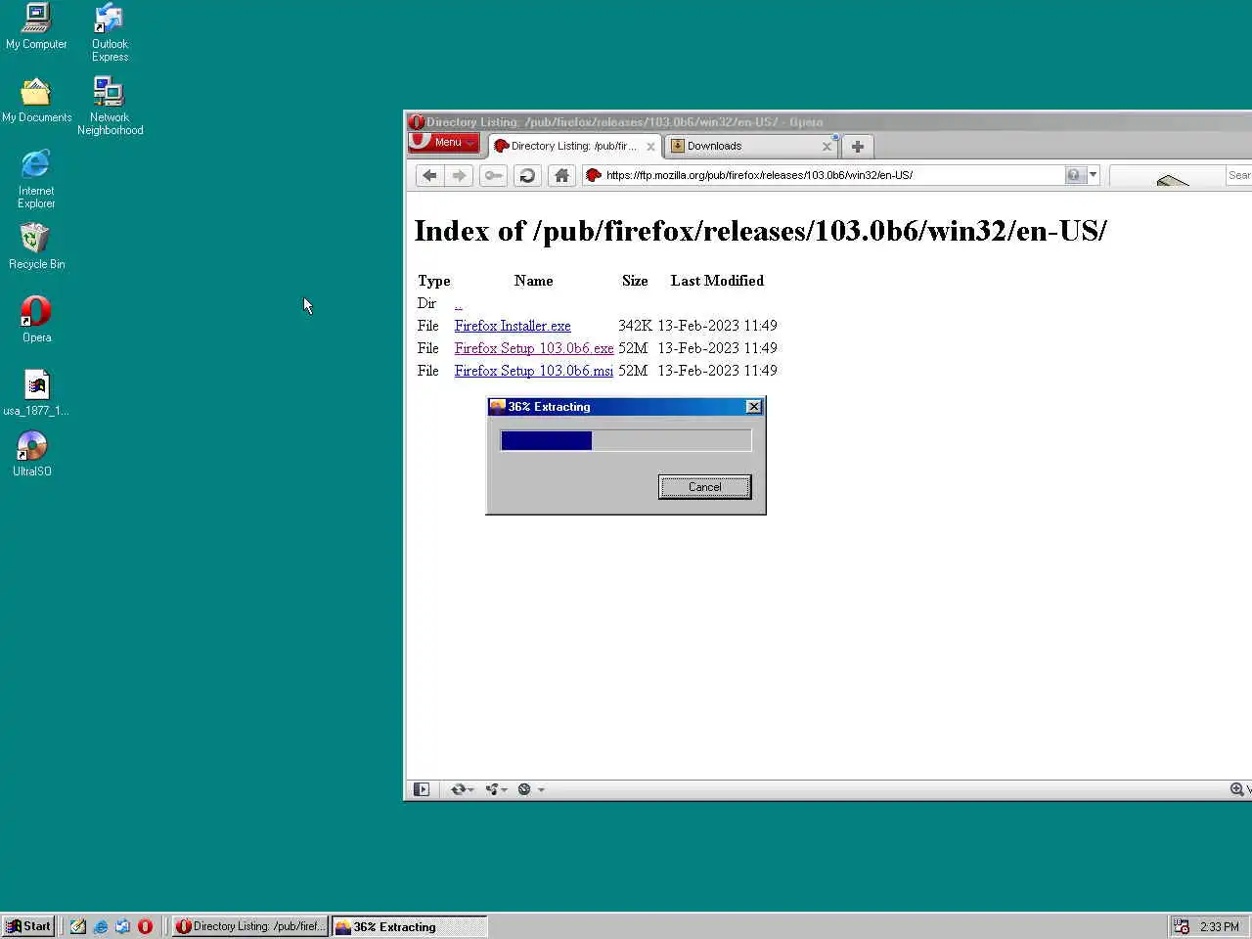Screen dimensions: 1252x939
Task: Open the red Opera Menu button
Action: [x=444, y=143]
